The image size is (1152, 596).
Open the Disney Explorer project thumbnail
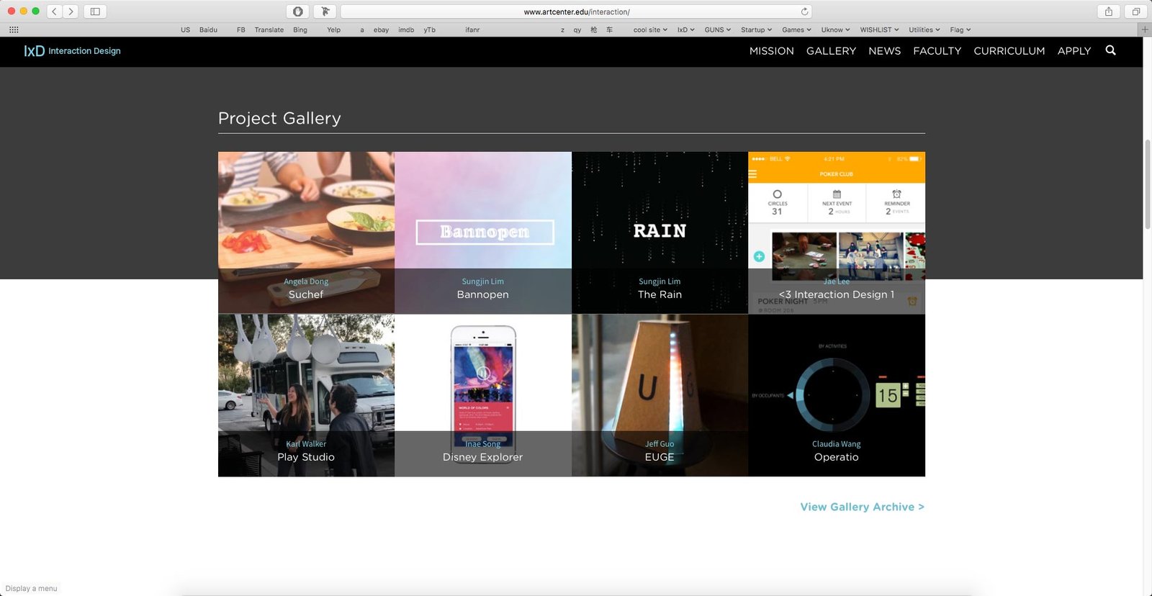tap(483, 395)
